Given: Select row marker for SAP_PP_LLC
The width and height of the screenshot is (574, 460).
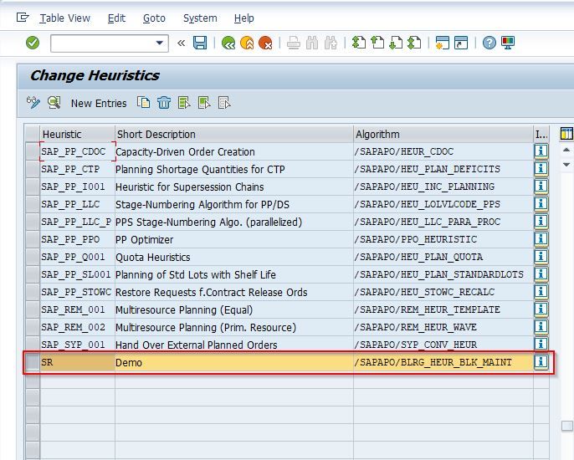Looking at the screenshot, I should pos(32,204).
